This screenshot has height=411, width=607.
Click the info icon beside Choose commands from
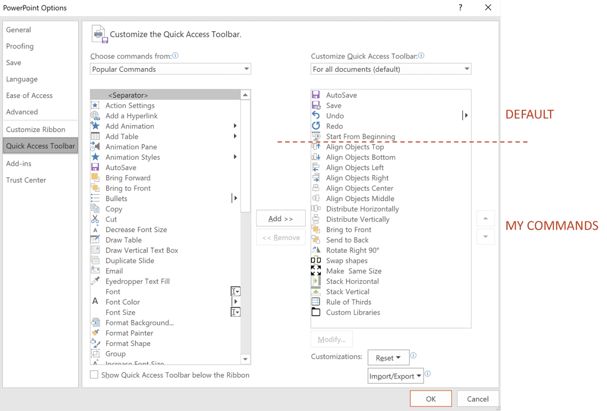coord(175,55)
